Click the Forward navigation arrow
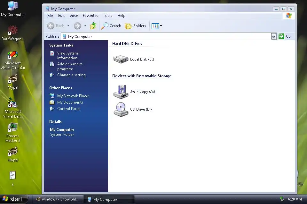Screen dimensions: 307x204 tap(77, 26)
